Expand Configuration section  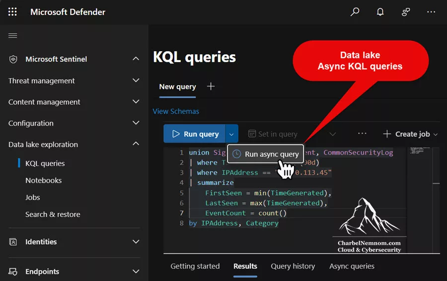point(136,123)
